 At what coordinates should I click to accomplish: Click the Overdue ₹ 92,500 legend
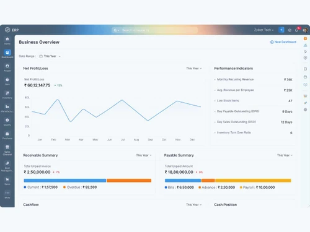pyautogui.click(x=80, y=187)
